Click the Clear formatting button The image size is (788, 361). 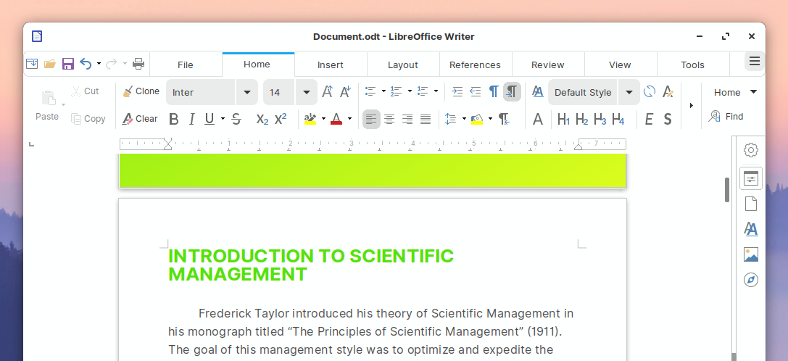tap(140, 119)
